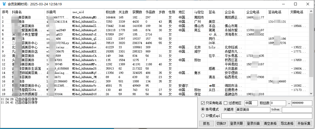Image resolution: width=315 pixels, height=129 pixels.
Task: Click the 获赞数 cell 41191
Action: tap(137, 64)
